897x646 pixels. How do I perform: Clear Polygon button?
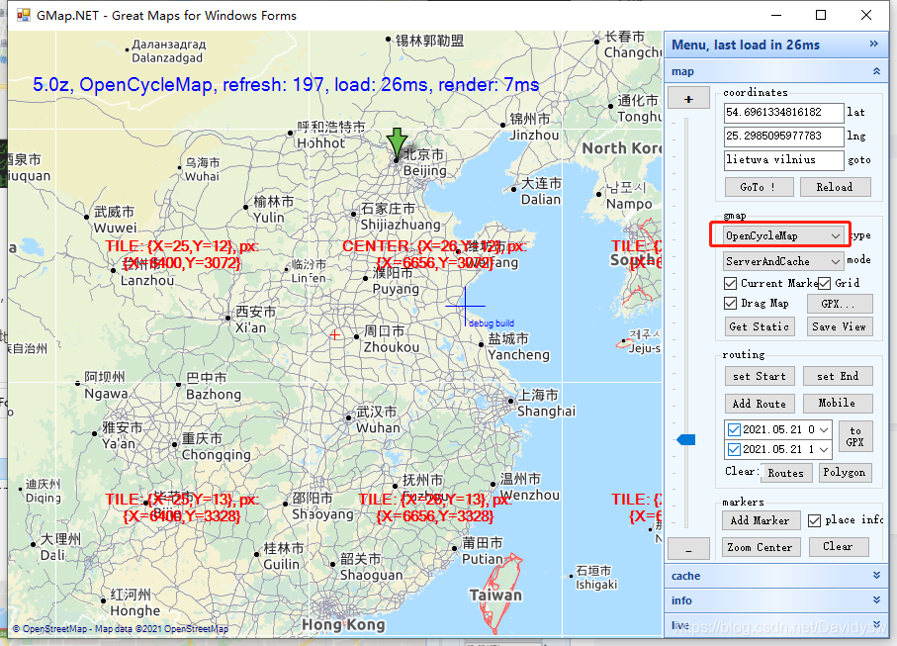tap(845, 473)
